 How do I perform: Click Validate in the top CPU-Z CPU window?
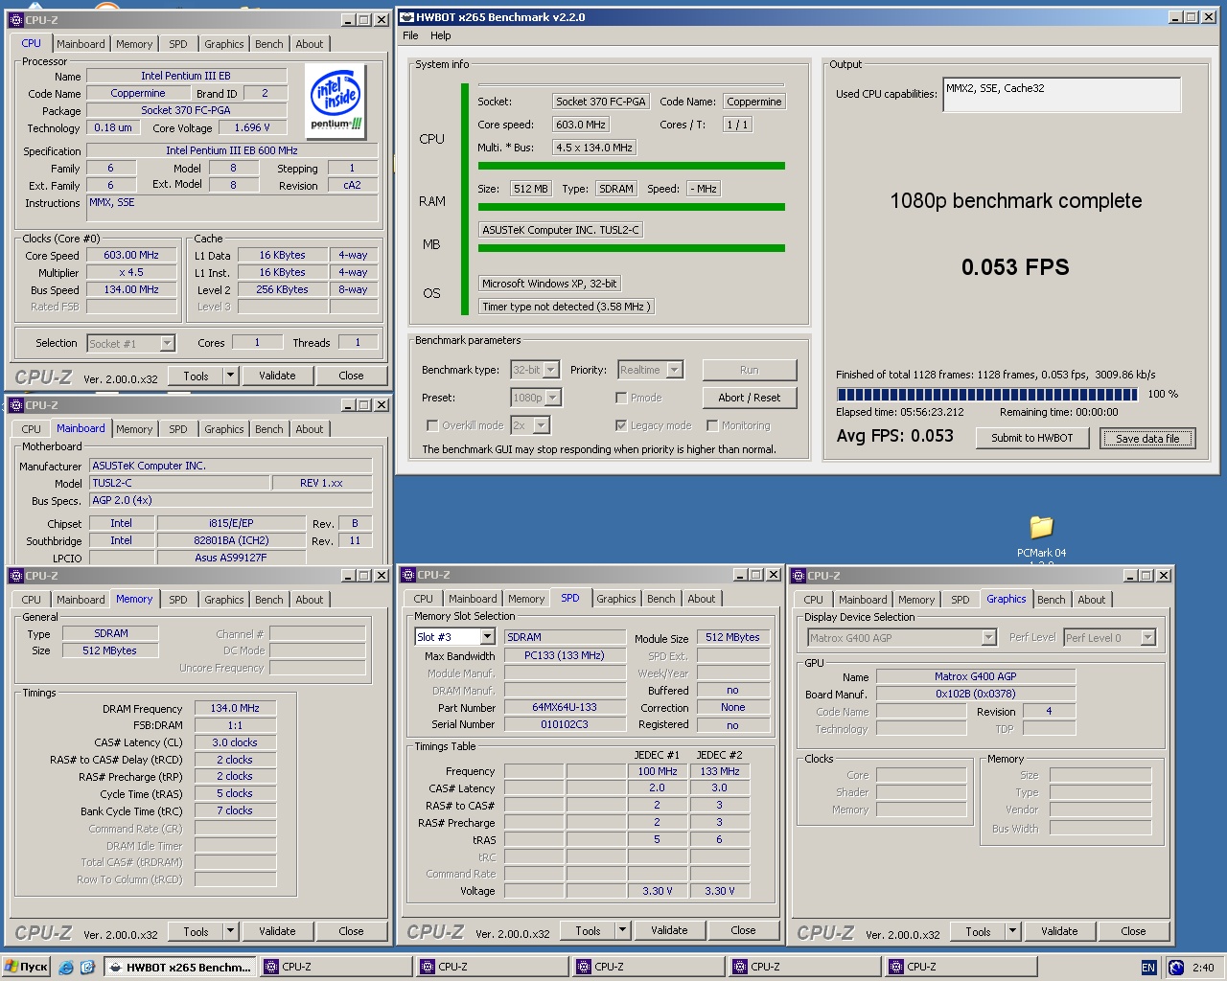click(x=277, y=376)
